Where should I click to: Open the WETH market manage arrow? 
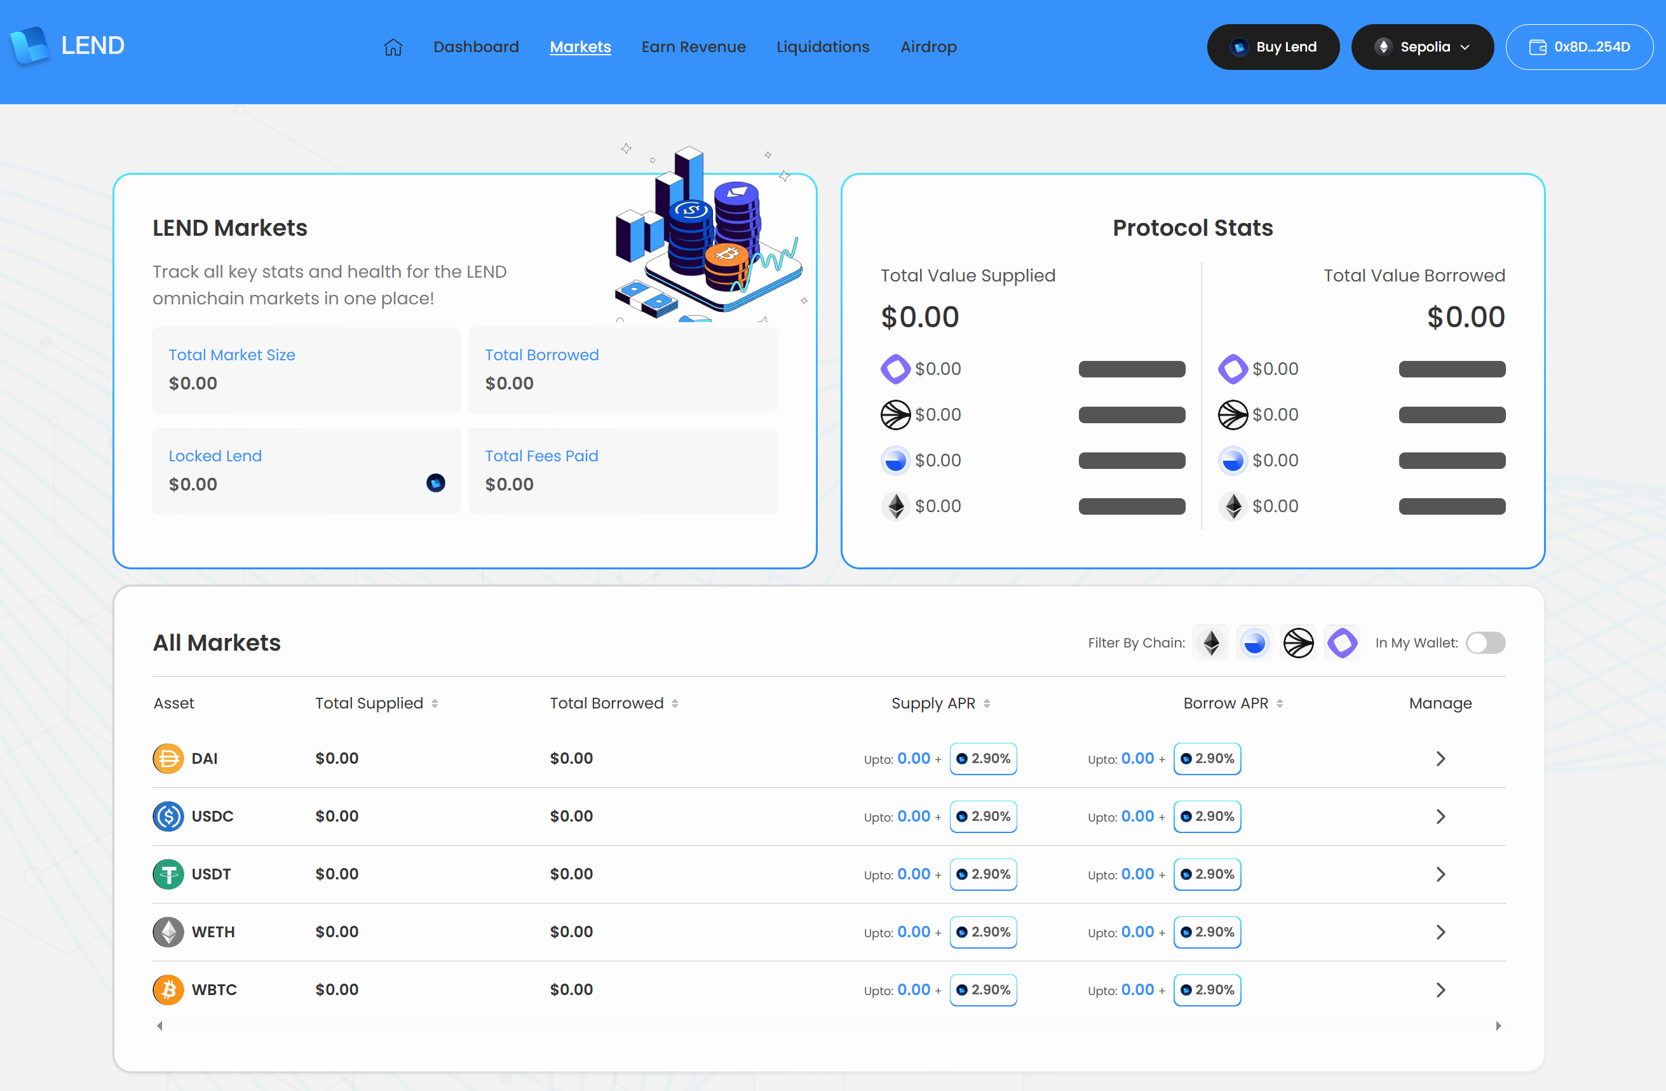pos(1440,932)
